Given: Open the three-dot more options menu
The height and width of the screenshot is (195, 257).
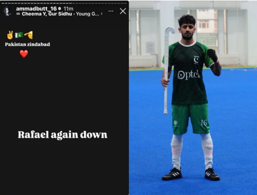Looking at the screenshot, I should pos(111,11).
